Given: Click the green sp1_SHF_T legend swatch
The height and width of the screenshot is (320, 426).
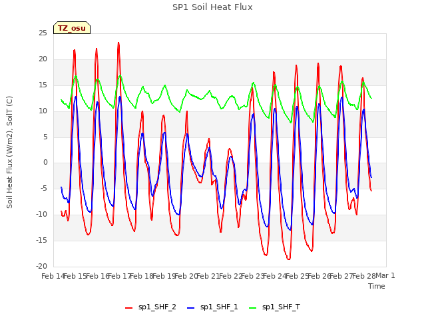Looking at the screenshot, I should [253, 308].
